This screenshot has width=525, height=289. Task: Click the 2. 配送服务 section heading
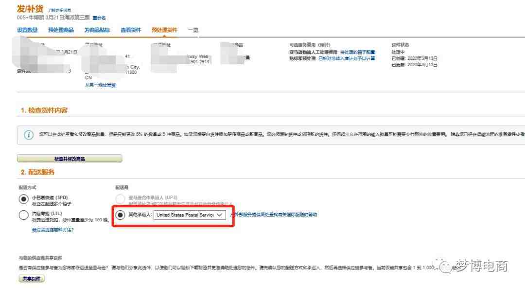[37, 172]
